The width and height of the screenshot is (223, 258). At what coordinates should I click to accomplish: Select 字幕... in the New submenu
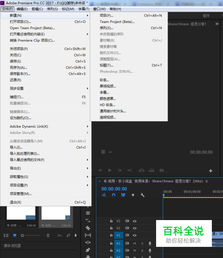click(x=129, y=92)
